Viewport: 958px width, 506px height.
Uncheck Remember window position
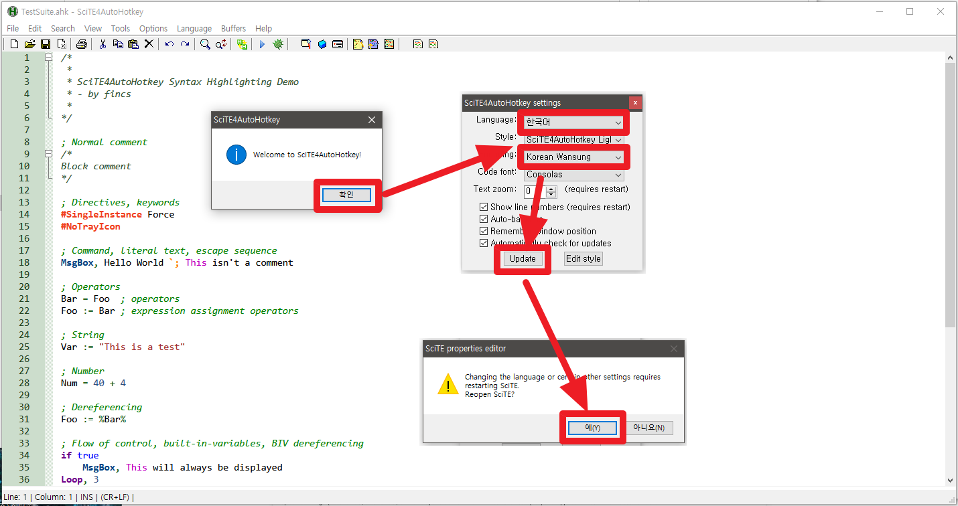tap(484, 231)
